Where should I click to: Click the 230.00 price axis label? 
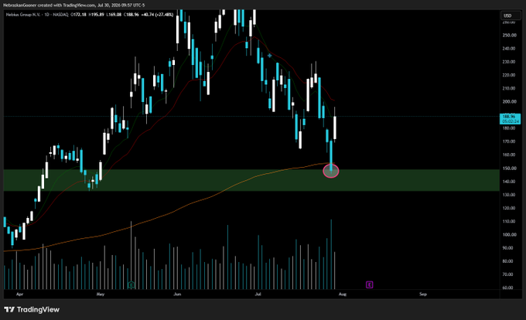(509, 62)
